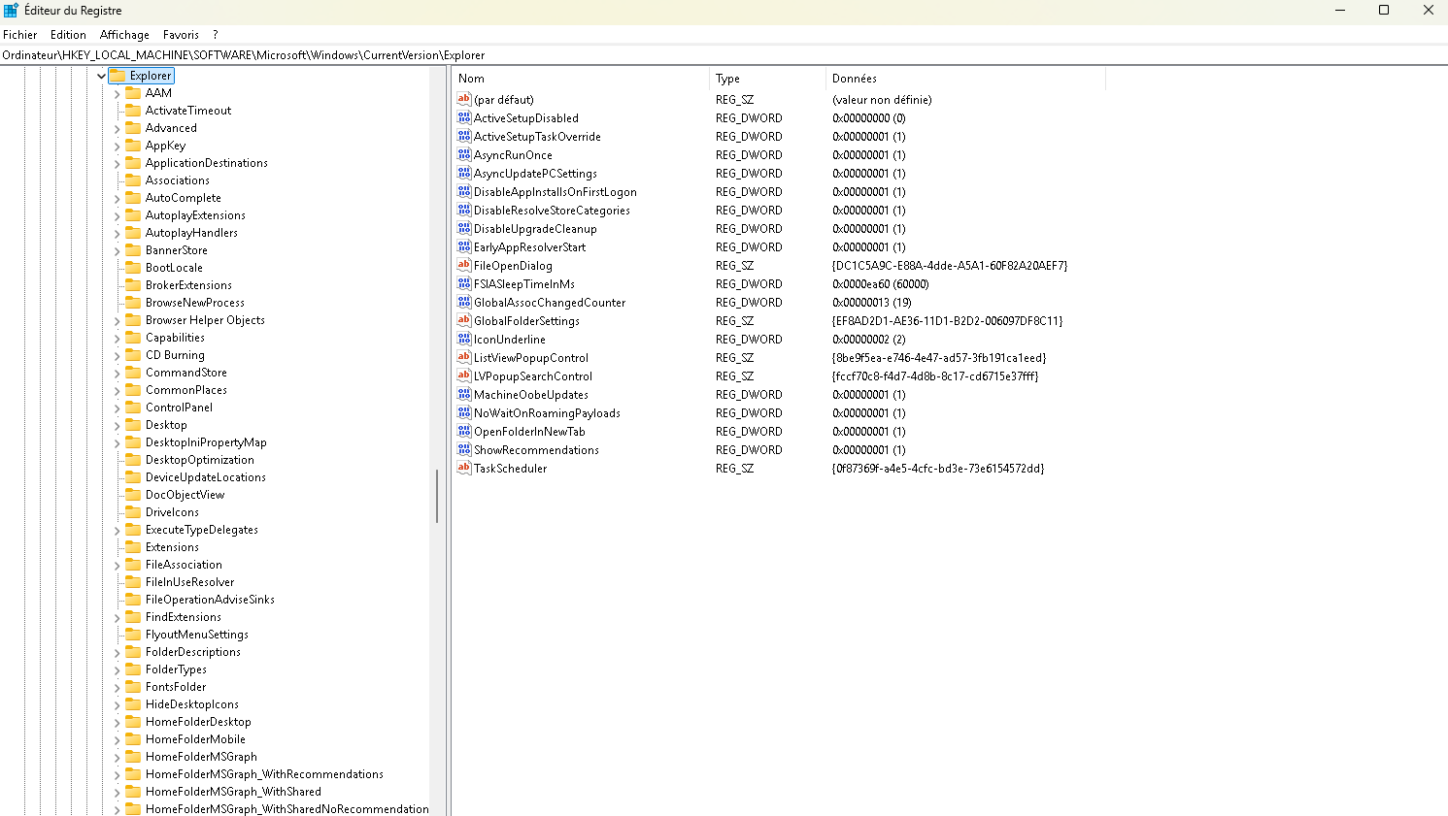
Task: Expand the Browser Helper Objects key
Action: (118, 320)
